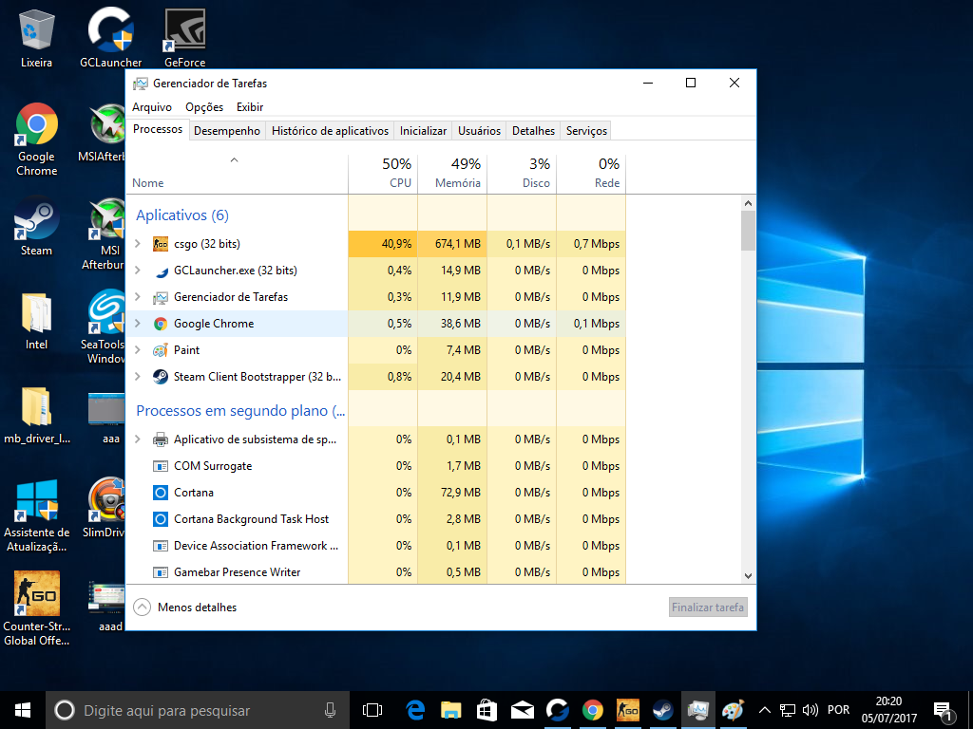The width and height of the screenshot is (973, 729).
Task: Open the volume control in the system tray
Action: pyautogui.click(x=810, y=710)
